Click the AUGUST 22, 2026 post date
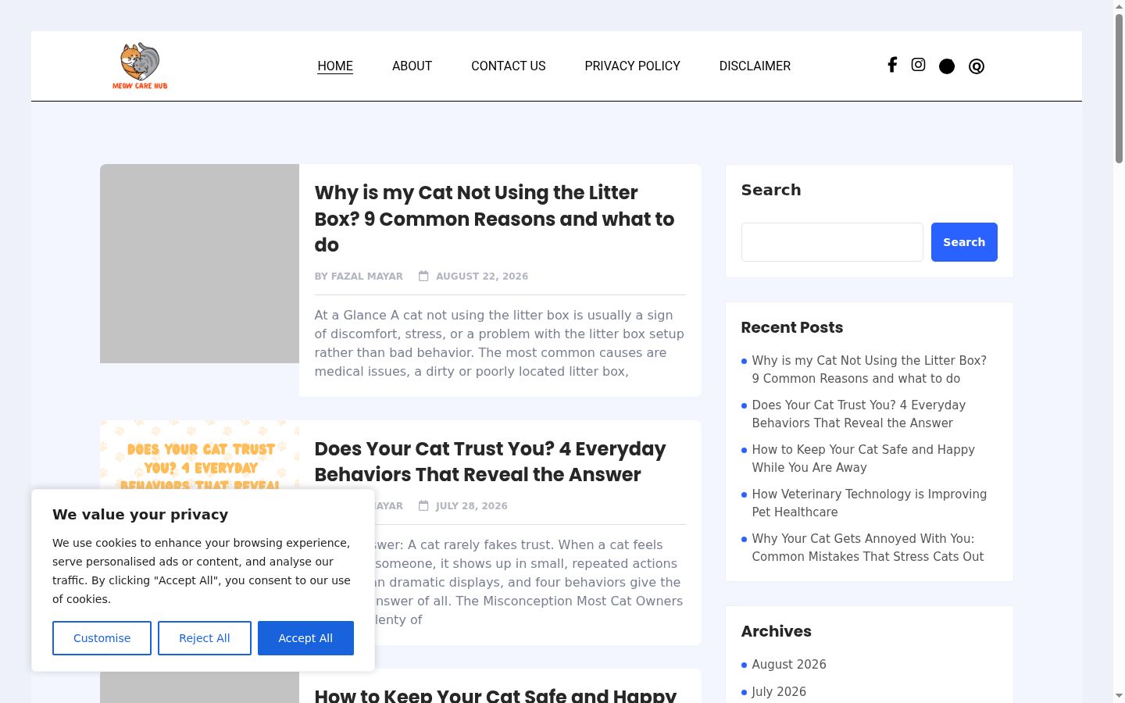This screenshot has width=1125, height=703. pos(482,276)
